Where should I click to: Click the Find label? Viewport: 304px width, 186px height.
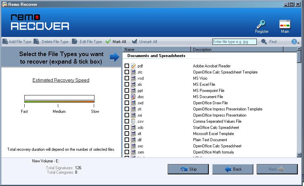coord(273,42)
